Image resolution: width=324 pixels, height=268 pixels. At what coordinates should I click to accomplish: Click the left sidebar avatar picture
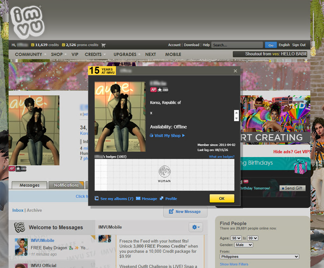tap(34, 130)
